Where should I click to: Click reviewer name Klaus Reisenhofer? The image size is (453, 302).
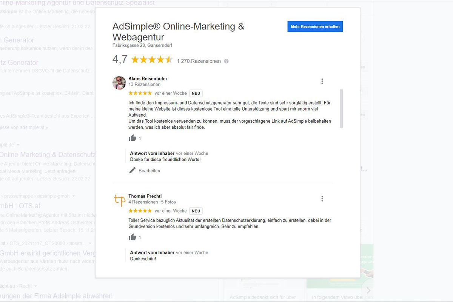(148, 78)
